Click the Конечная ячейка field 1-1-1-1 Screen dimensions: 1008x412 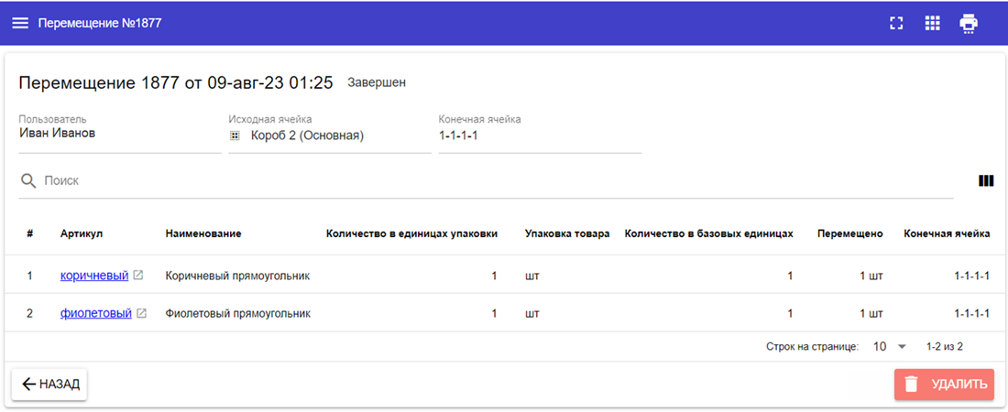point(539,136)
